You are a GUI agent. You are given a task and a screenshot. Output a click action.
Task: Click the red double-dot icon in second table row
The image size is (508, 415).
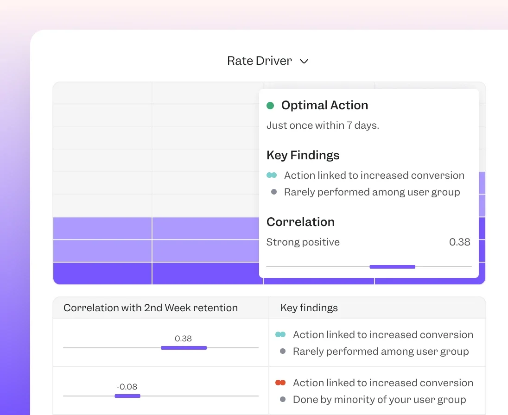coord(280,383)
